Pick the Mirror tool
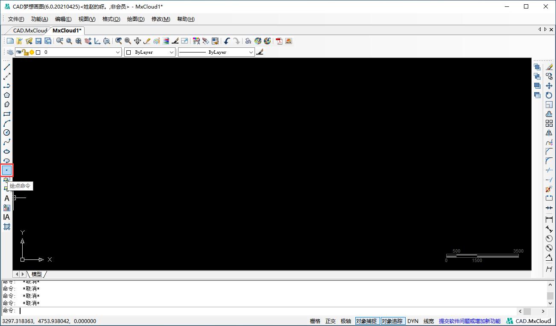The image size is (556, 326). click(x=549, y=133)
